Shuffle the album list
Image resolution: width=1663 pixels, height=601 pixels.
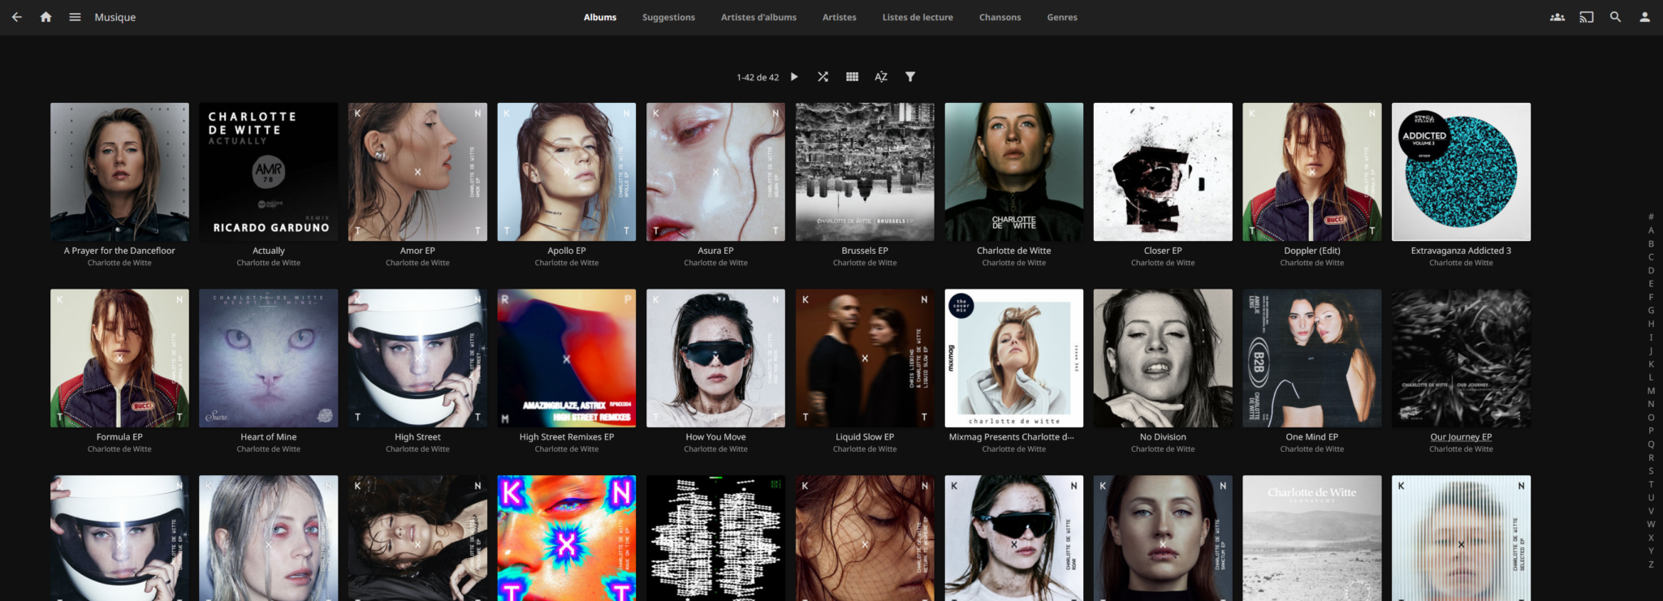823,77
